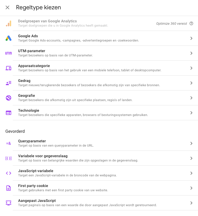Click Doelgroepen van Google Analytics row
Viewport: 198px width, 216px height.
(47, 21)
